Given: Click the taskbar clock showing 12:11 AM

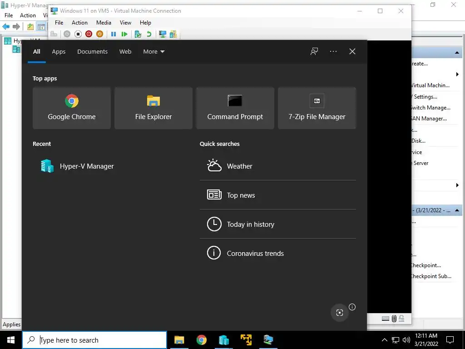Looking at the screenshot, I should [x=426, y=340].
